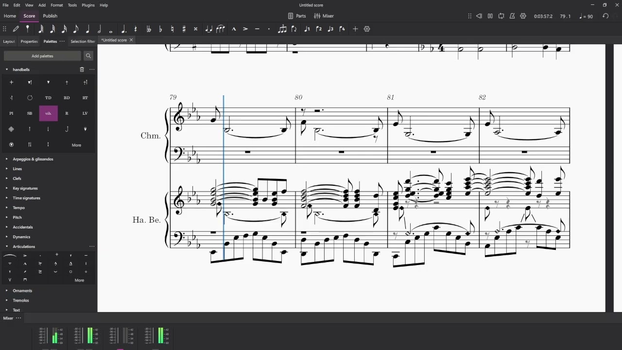
Task: Add staccato dot from toolbar
Action: click(x=269, y=29)
